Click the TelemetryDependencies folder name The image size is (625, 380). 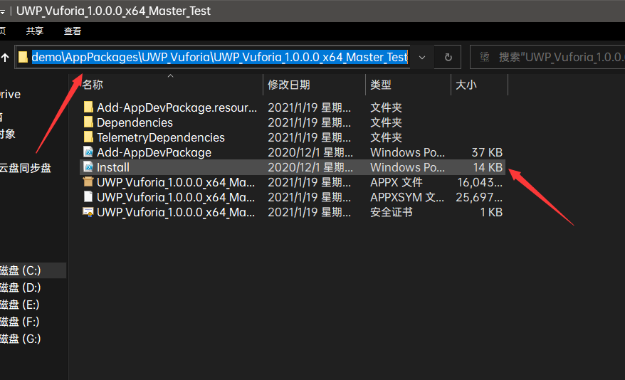(x=161, y=137)
